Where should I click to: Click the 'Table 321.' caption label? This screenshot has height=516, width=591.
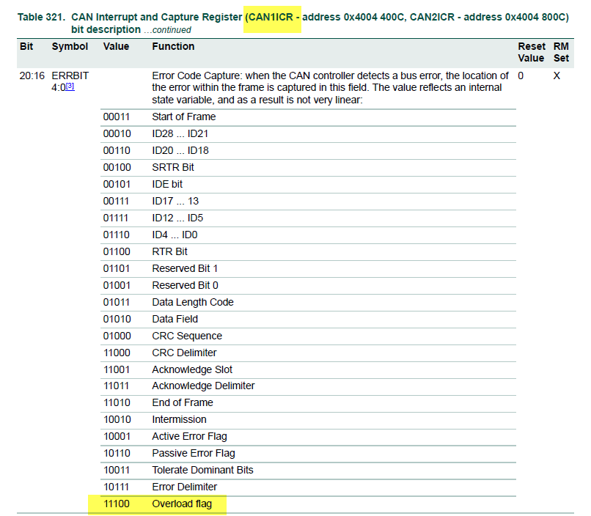point(42,18)
